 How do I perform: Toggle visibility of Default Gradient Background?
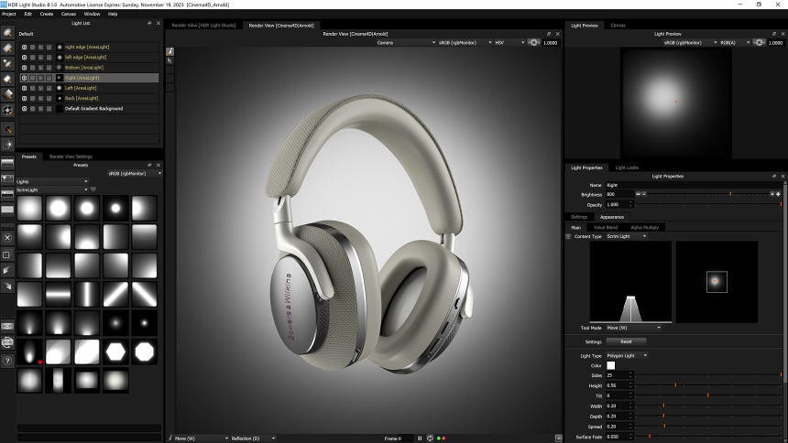point(24,109)
